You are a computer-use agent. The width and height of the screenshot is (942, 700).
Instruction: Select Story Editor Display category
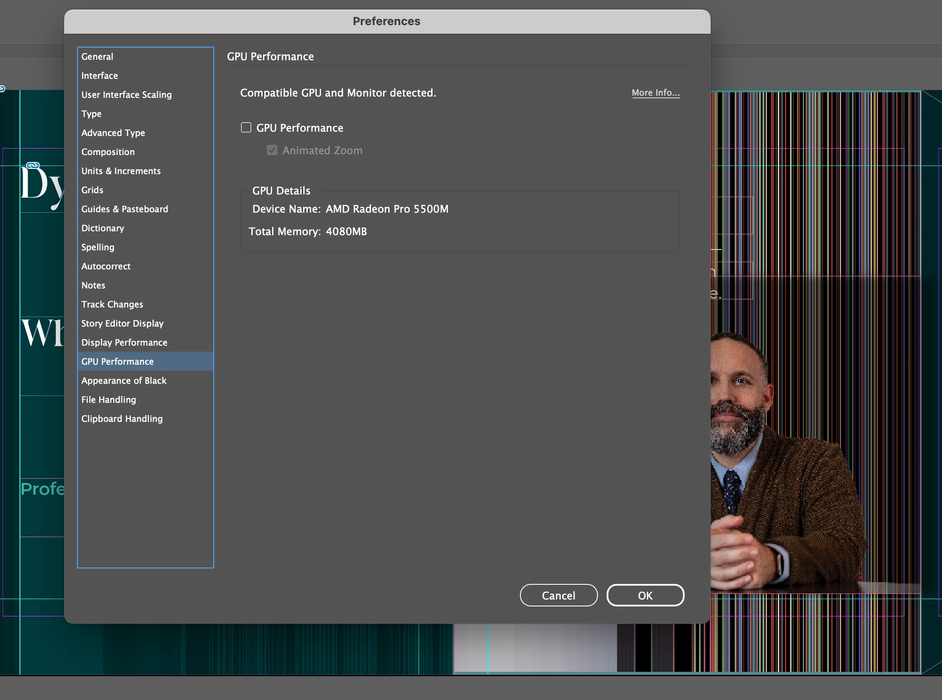pos(123,324)
